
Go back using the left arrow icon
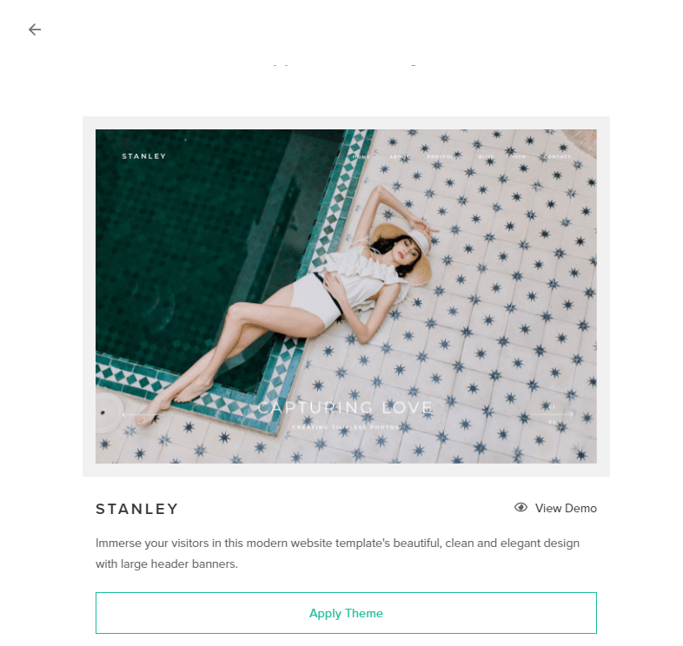(35, 30)
